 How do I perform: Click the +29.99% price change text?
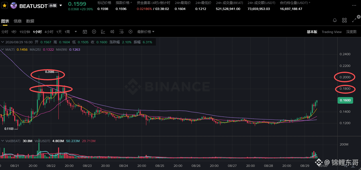[x=87, y=9]
